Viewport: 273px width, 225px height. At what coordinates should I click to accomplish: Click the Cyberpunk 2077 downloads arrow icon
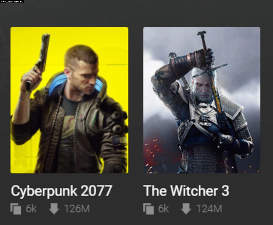pyautogui.click(x=54, y=209)
